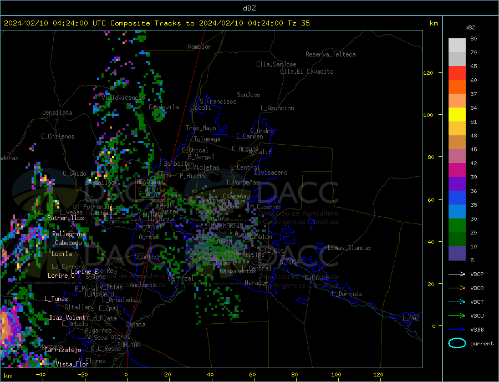This screenshot has width=499, height=382.
Task: Click the green VBCU arrow in legend
Action: 457,316
